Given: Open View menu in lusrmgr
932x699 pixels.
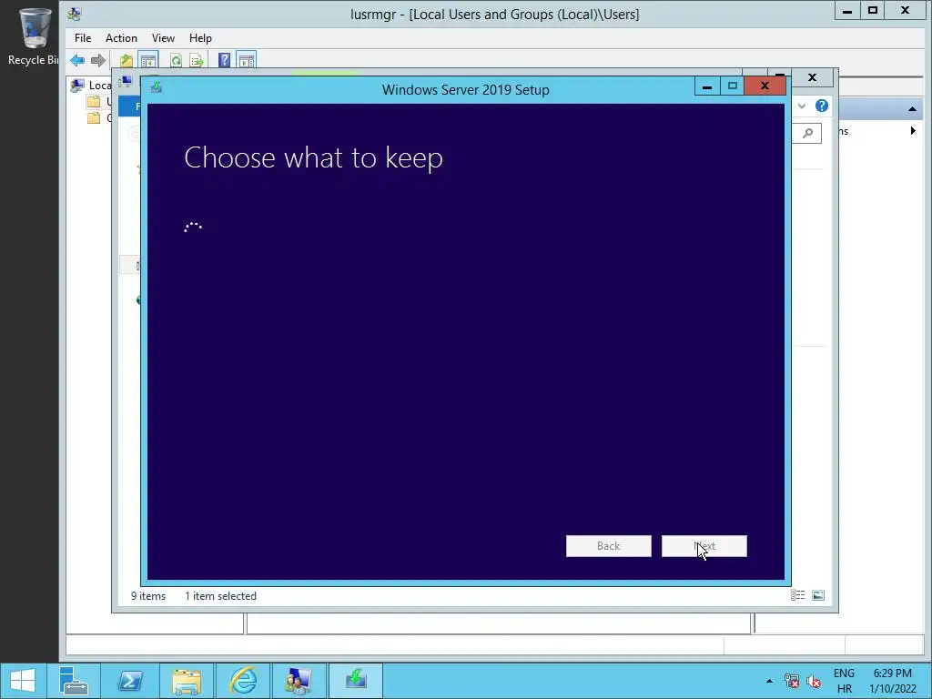Looking at the screenshot, I should tap(163, 38).
